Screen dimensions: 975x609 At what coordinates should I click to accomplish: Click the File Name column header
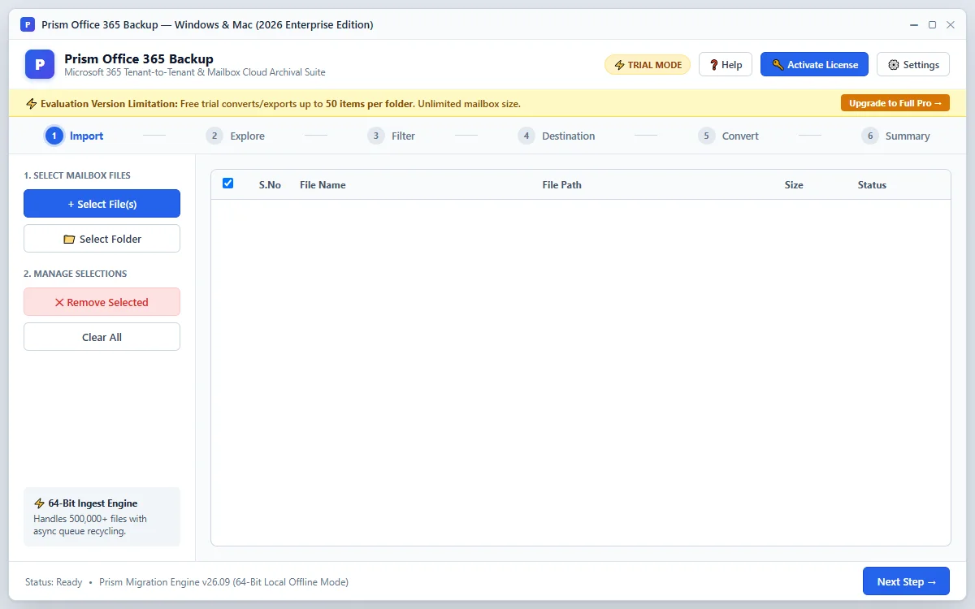[x=323, y=185]
